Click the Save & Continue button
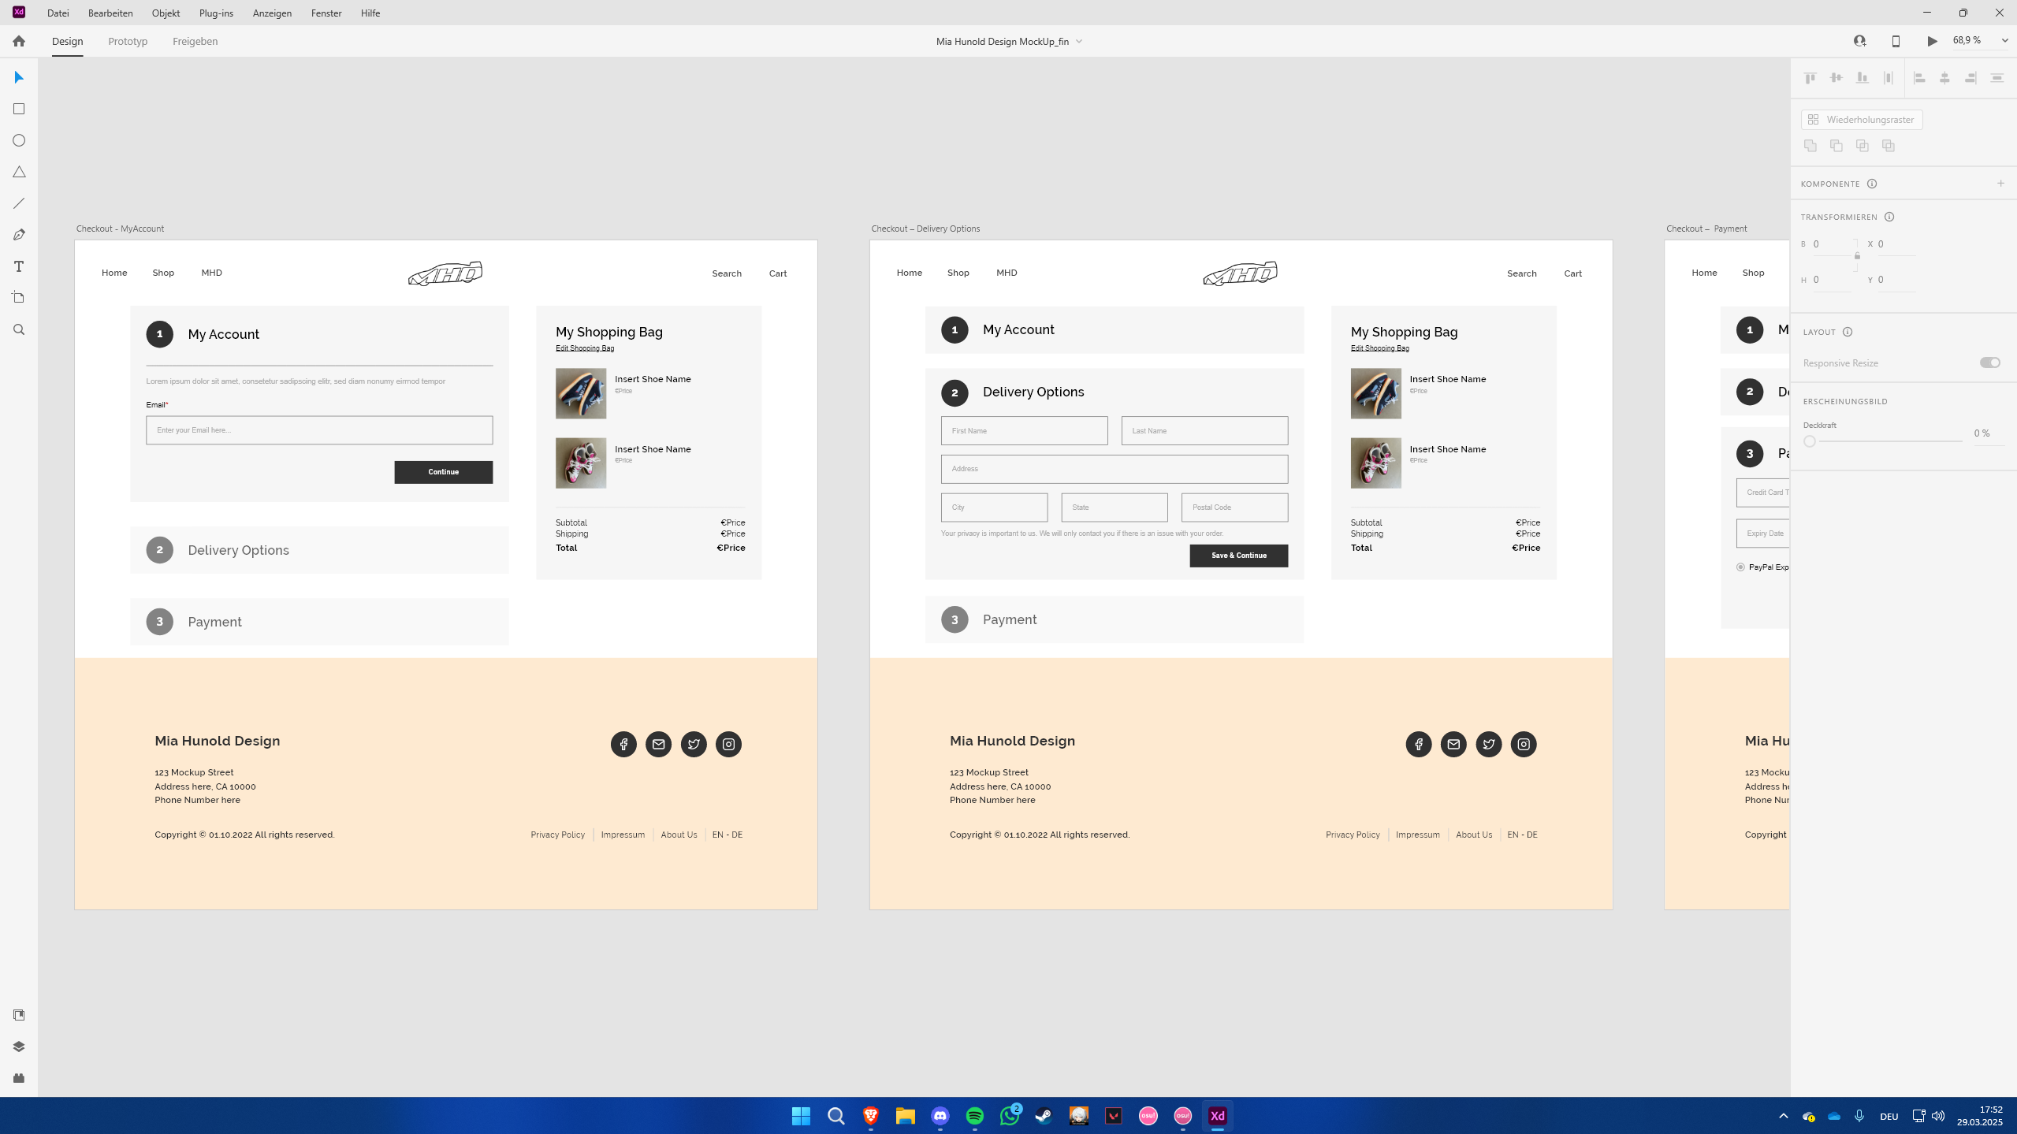Image resolution: width=2017 pixels, height=1134 pixels. [x=1238, y=556]
